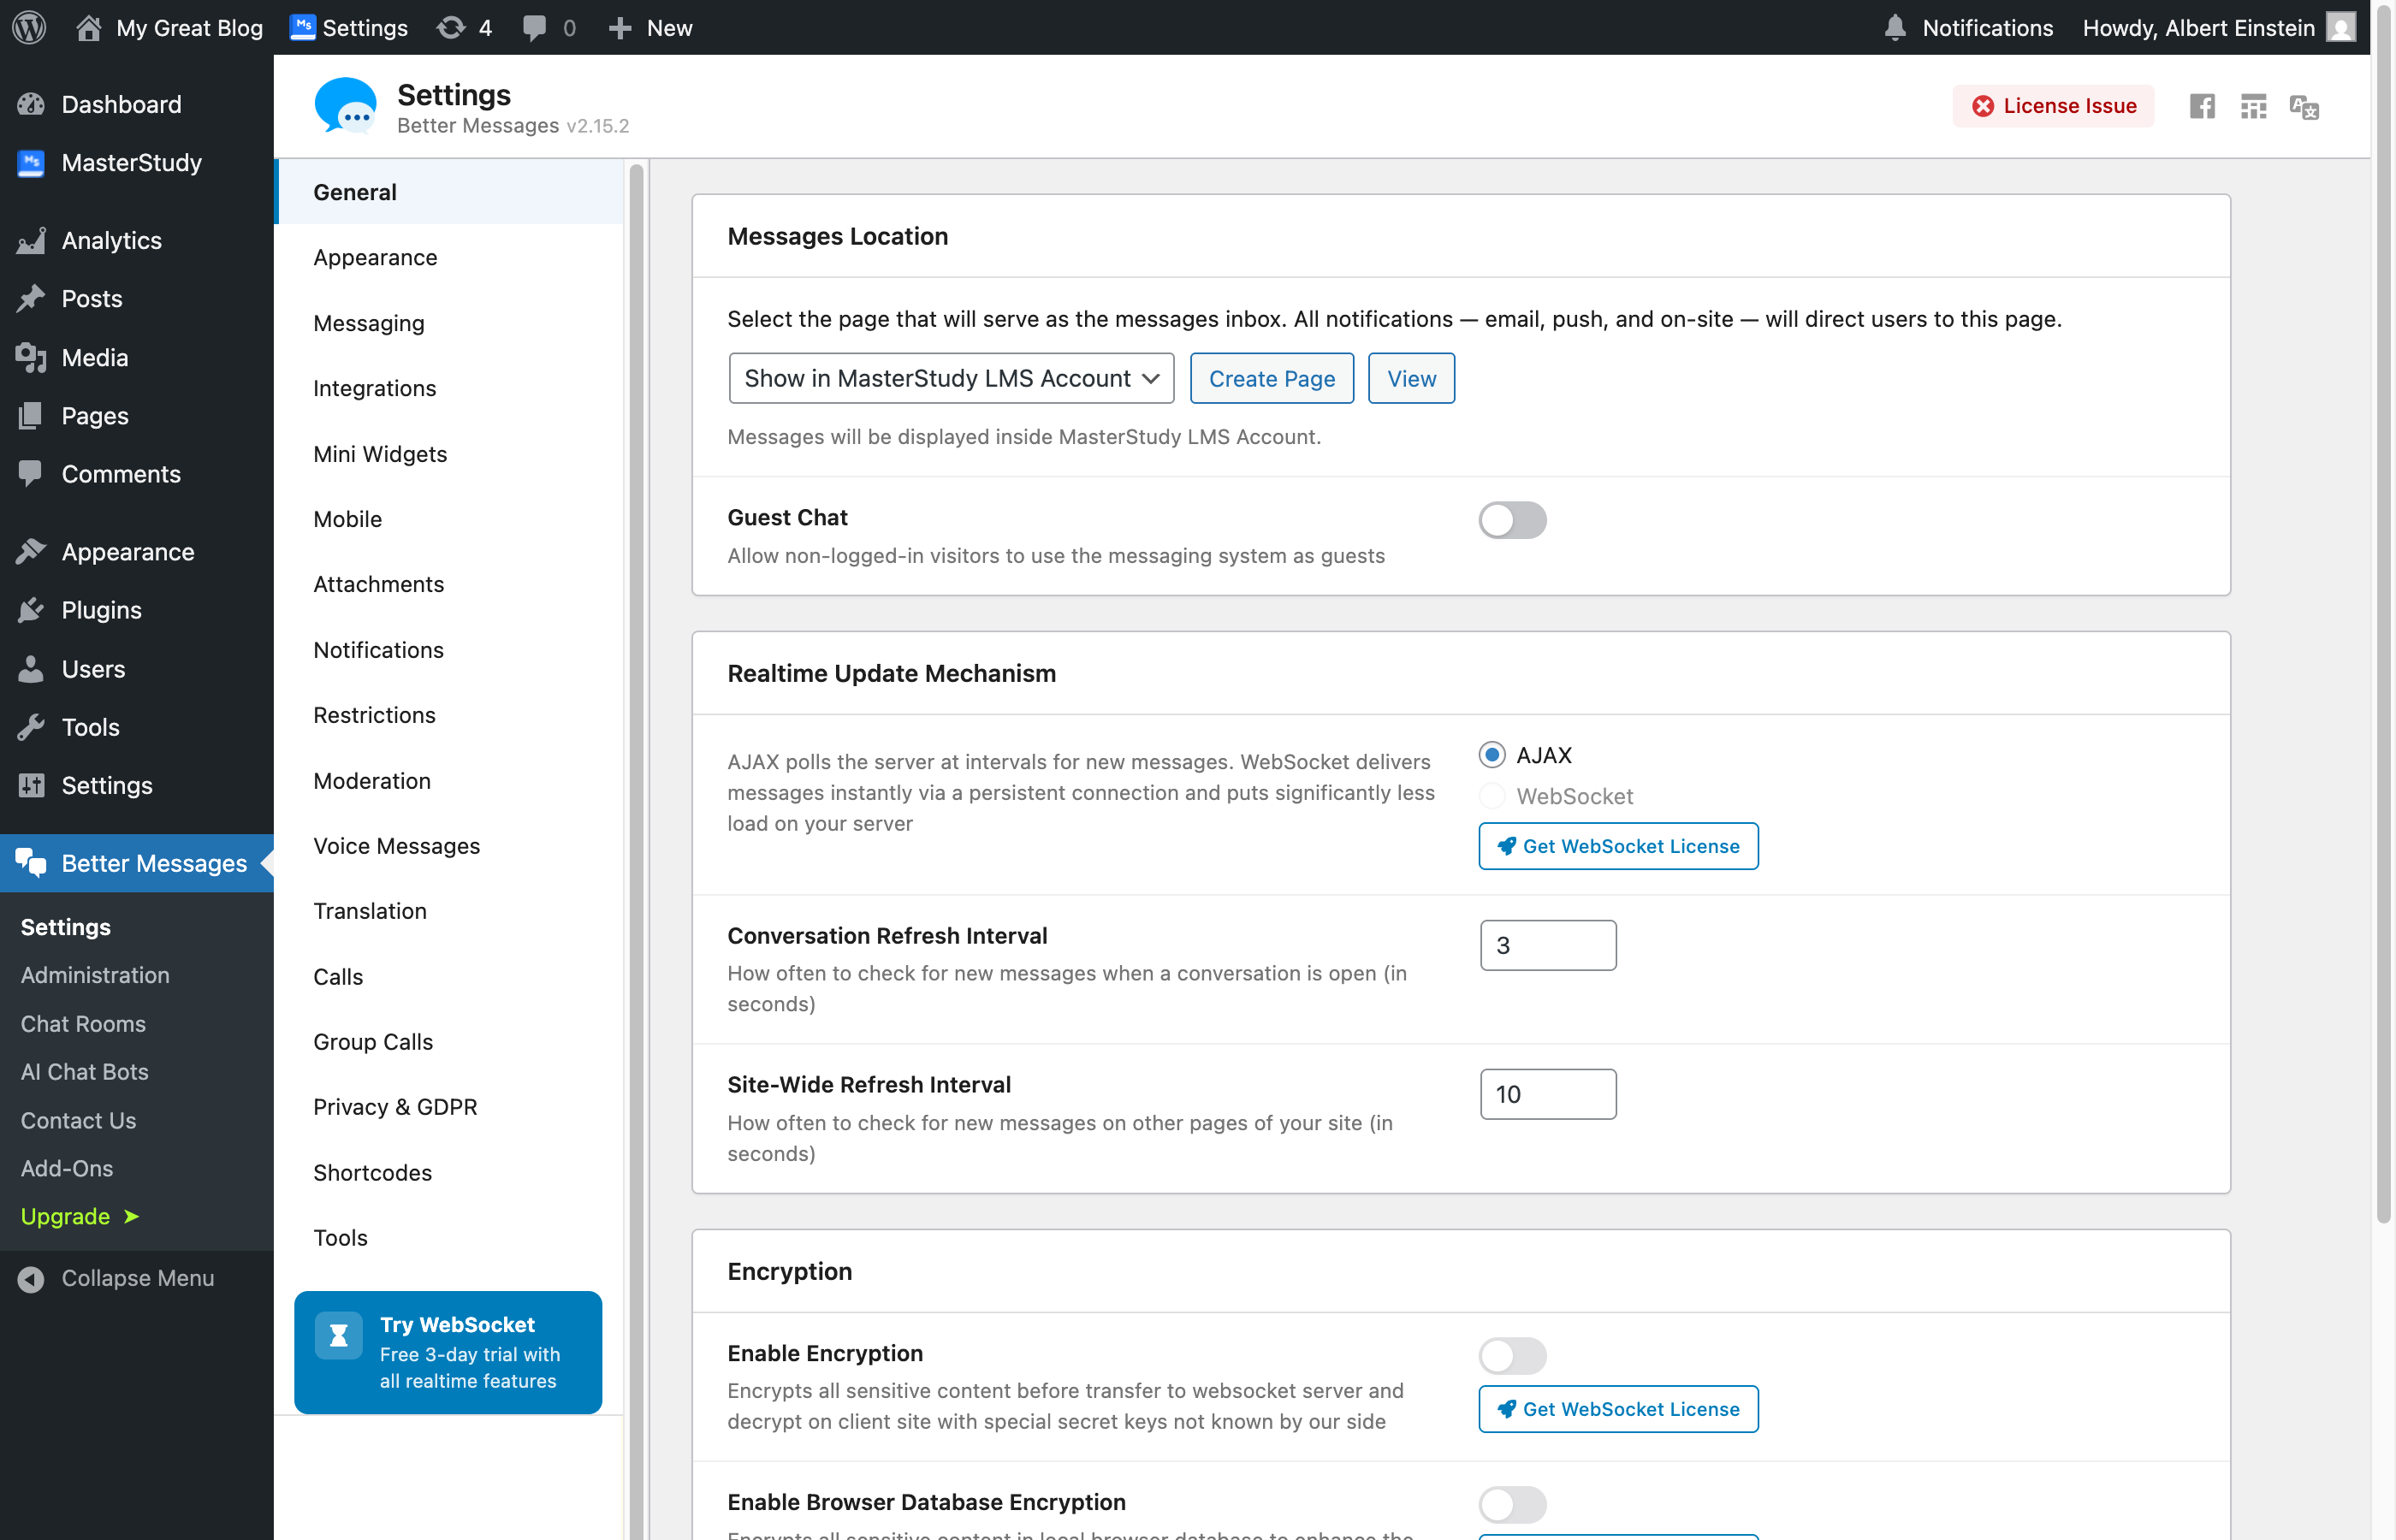Click the Pages icon in sidebar

pyautogui.click(x=31, y=415)
